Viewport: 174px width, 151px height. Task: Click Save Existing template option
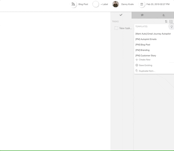point(144,65)
